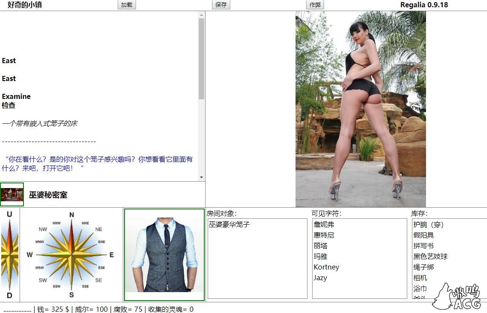Viewport: 487px width, 313px height.
Task: Click the text log scrollbar thumb
Action: click(x=201, y=59)
